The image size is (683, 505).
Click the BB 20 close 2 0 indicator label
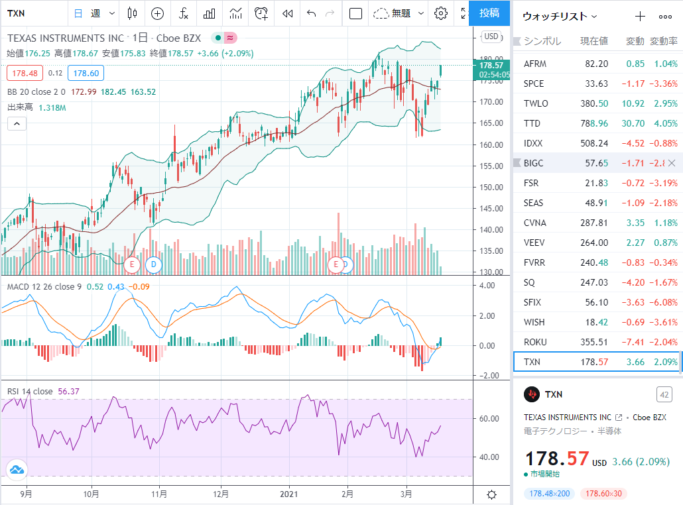(36, 92)
